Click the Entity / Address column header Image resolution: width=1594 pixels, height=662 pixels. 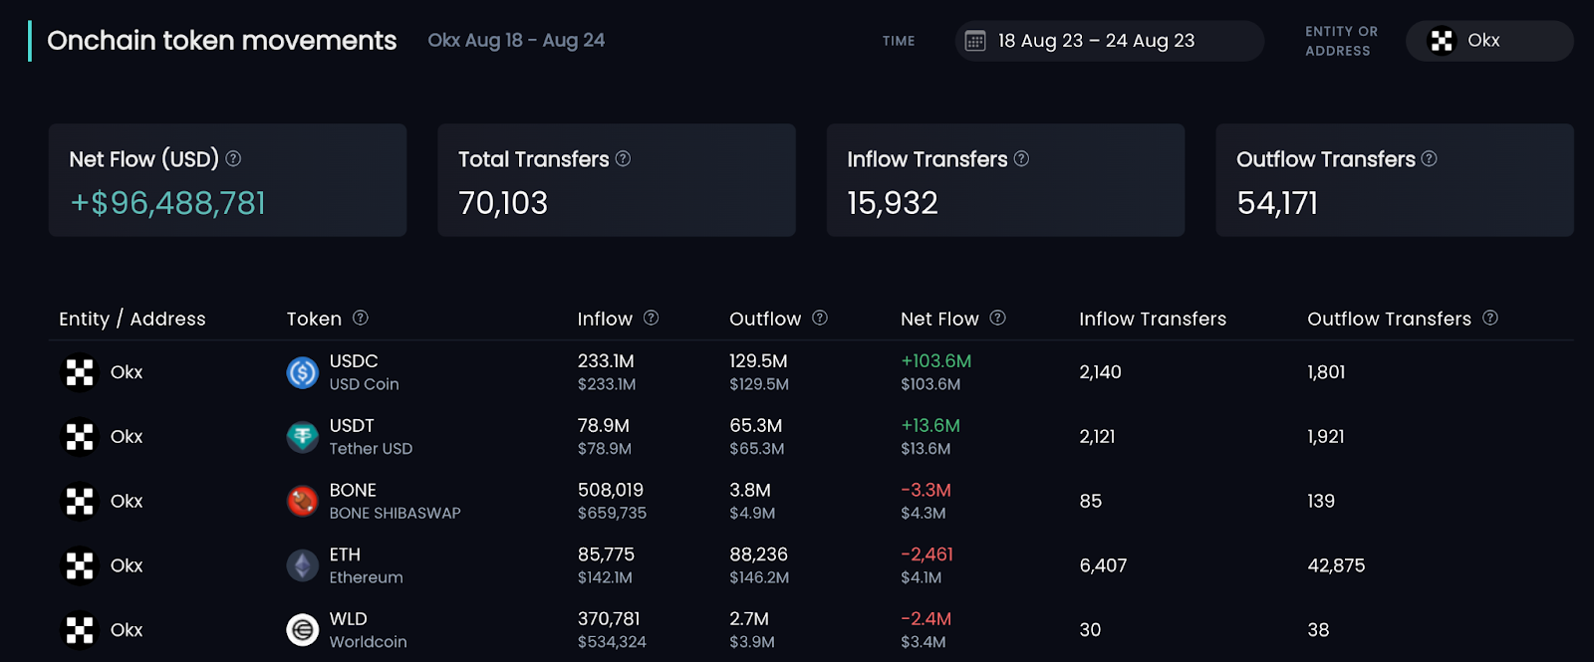pos(133,319)
